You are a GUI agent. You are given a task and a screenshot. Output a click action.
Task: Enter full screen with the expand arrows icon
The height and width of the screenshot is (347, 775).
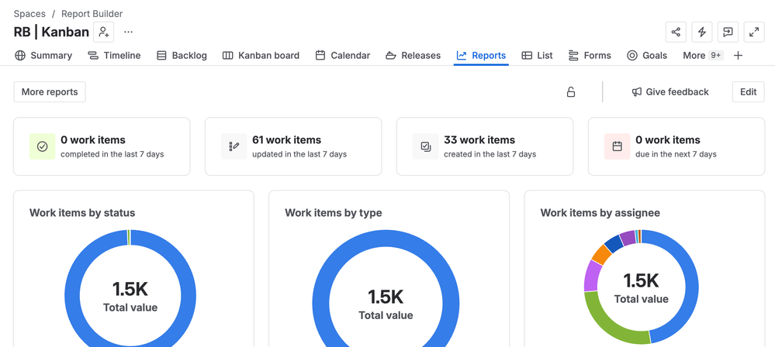pyautogui.click(x=754, y=32)
